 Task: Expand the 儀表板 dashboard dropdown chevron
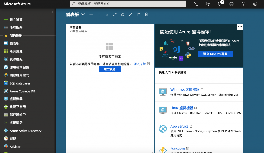(x=83, y=14)
